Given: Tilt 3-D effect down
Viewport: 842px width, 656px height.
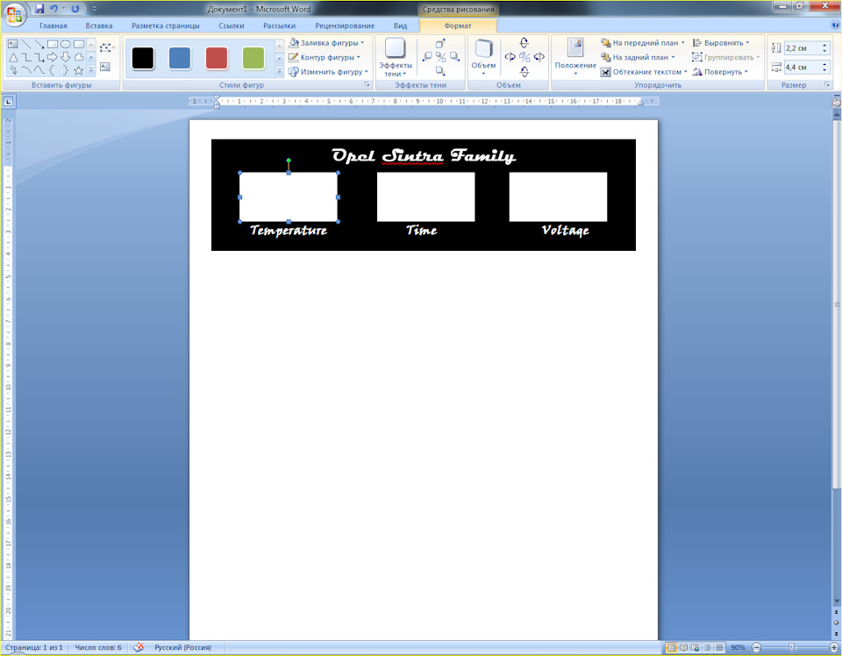Looking at the screenshot, I should coord(524,70).
